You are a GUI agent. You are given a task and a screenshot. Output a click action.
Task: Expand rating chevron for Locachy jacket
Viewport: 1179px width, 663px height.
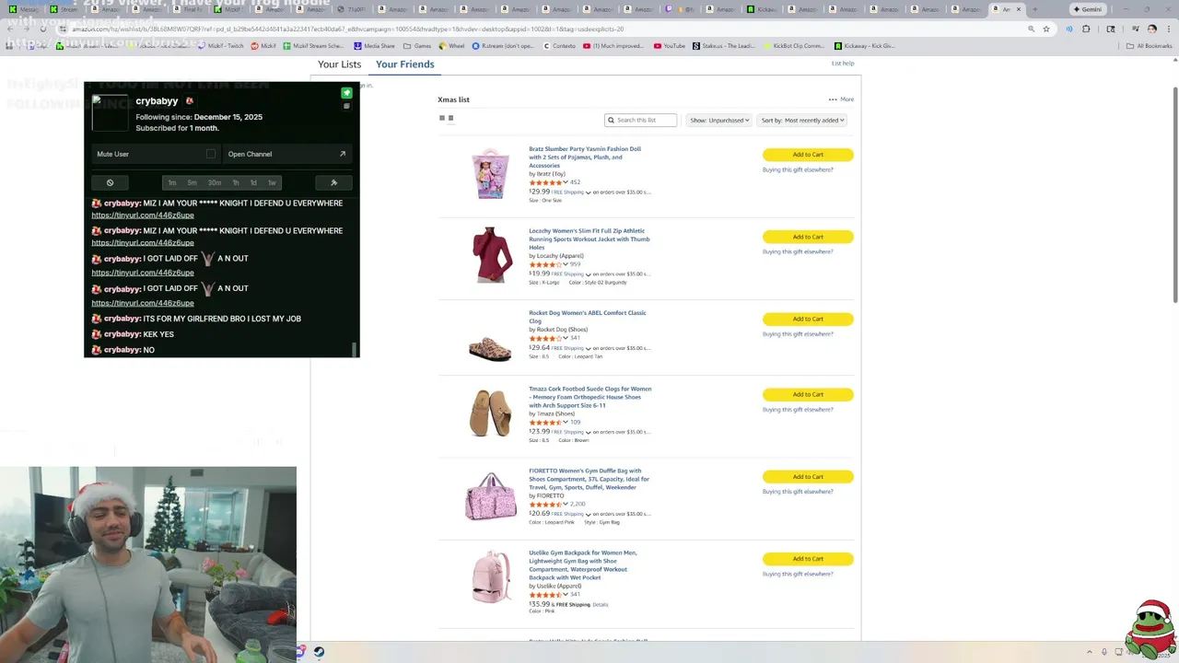[566, 264]
